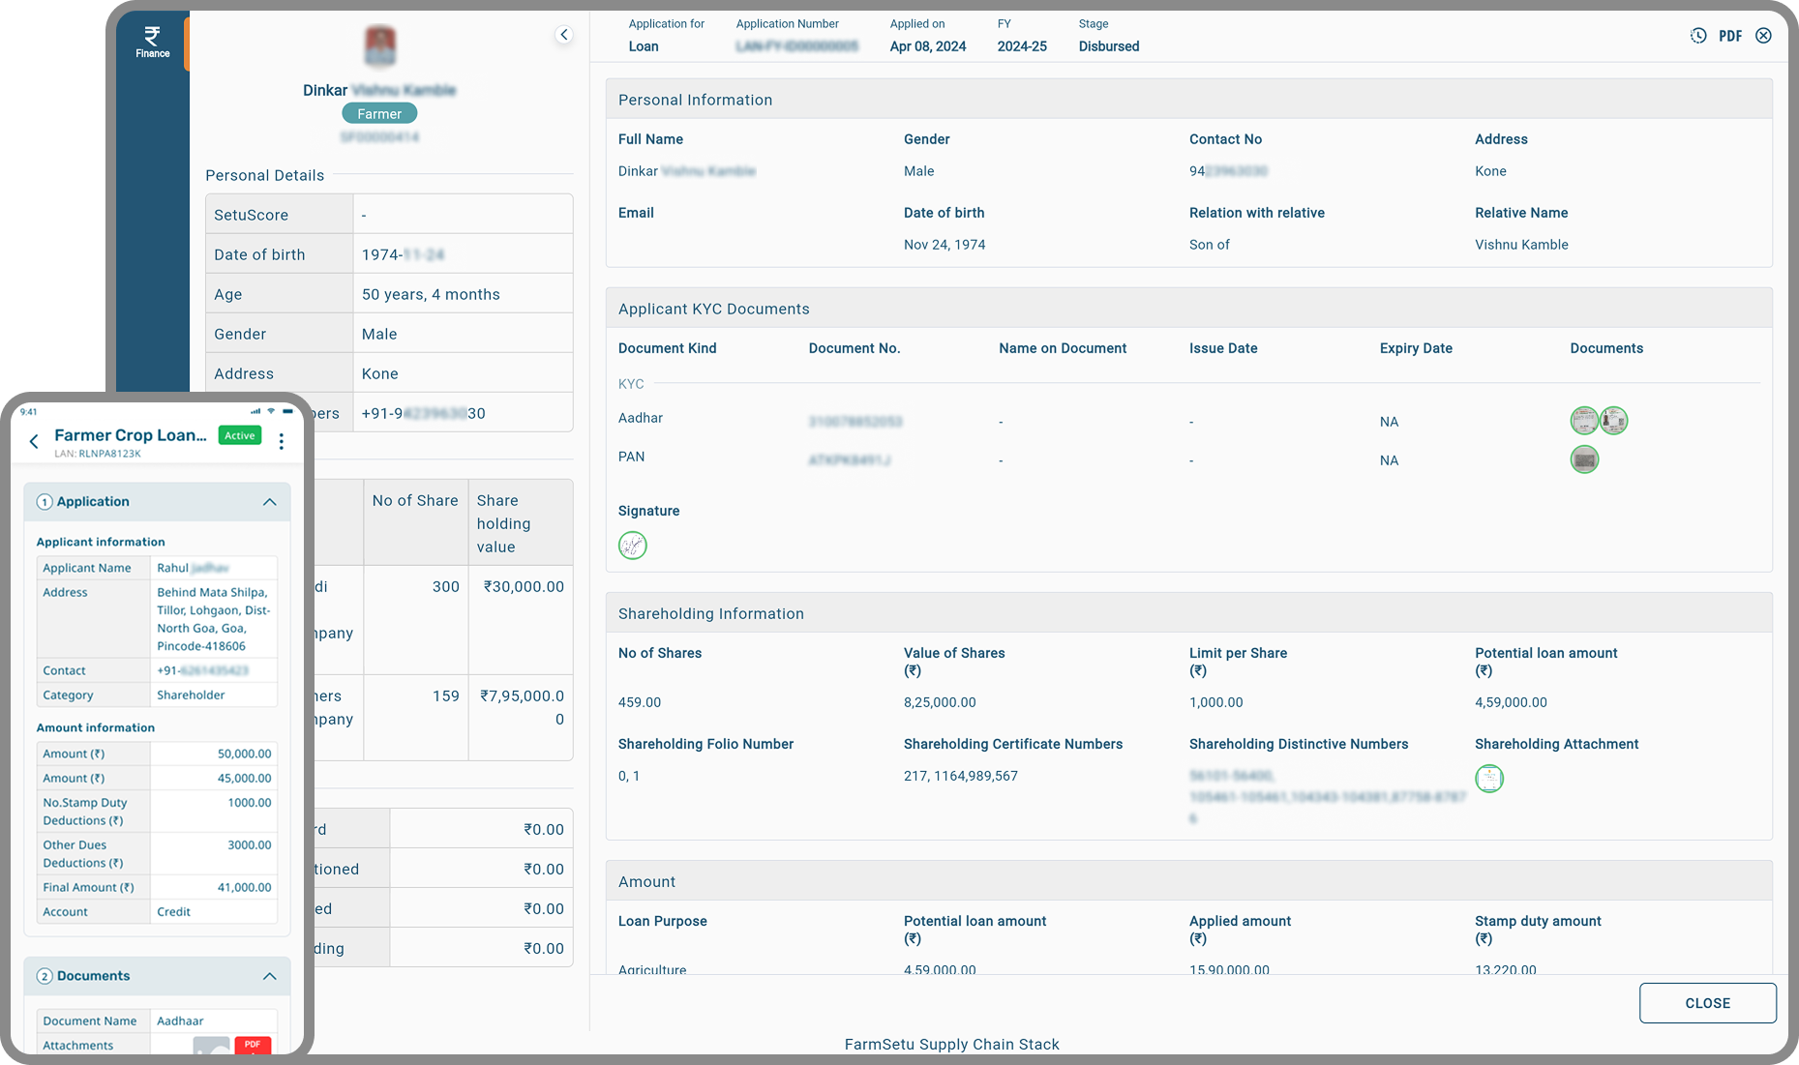1799x1065 pixels.
Task: Open the PAN card document thumbnail
Action: click(x=1583, y=459)
